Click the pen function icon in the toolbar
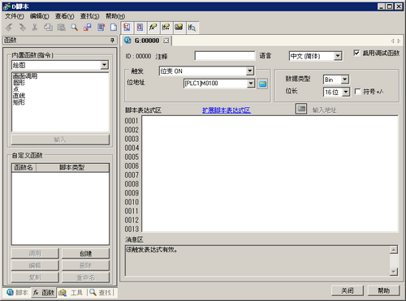Image resolution: width=406 pixels, height=301 pixels. point(153,28)
